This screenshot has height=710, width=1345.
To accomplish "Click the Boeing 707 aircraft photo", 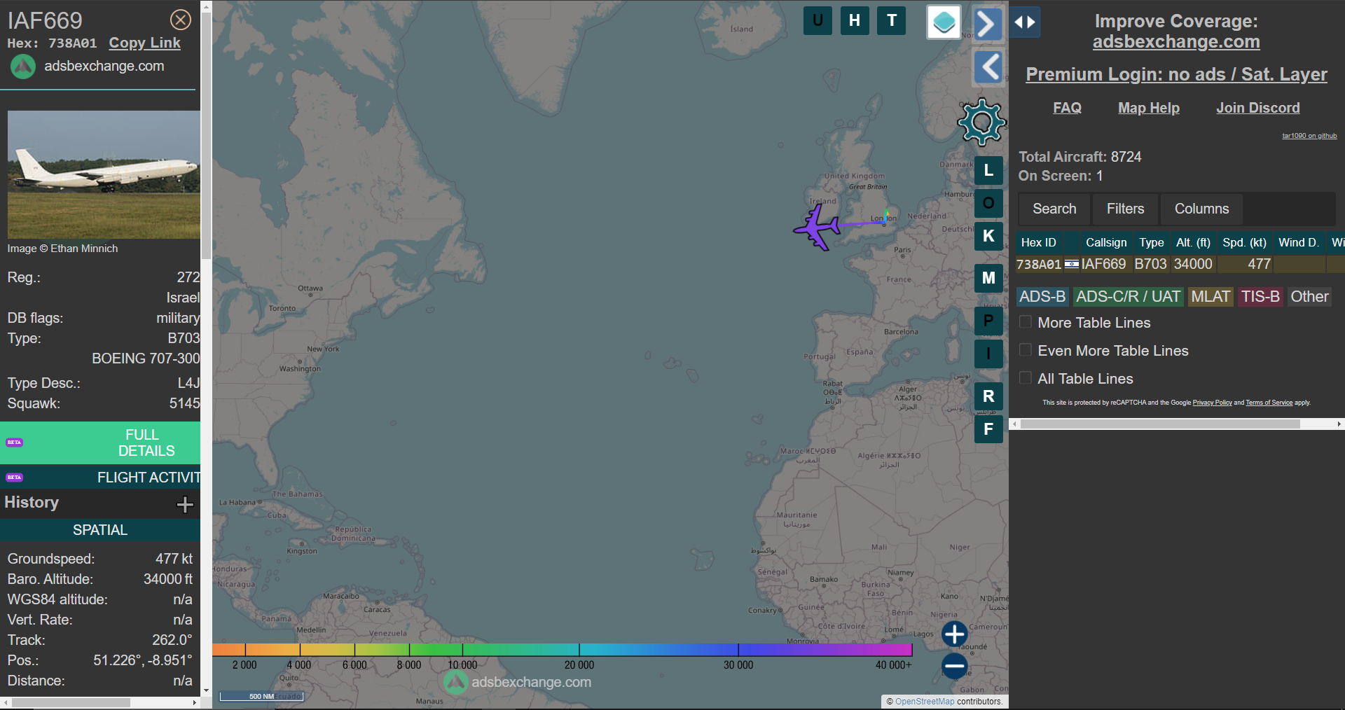I will pos(104,174).
